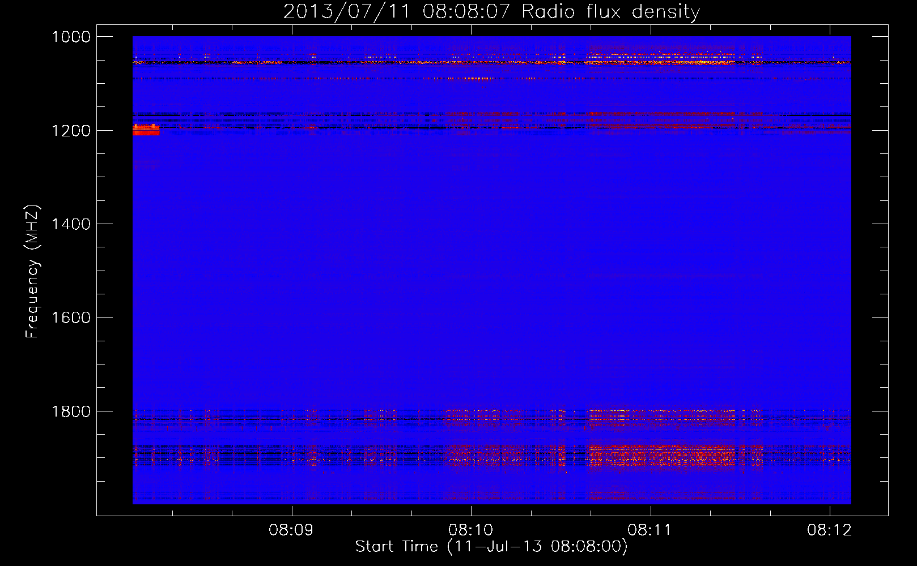Image resolution: width=917 pixels, height=566 pixels.
Task: Click the 1400 frequency tick label
Action: click(x=71, y=224)
